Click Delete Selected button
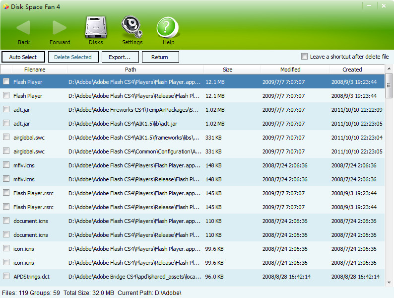Screen dimensions: 394x298 (x=73, y=57)
